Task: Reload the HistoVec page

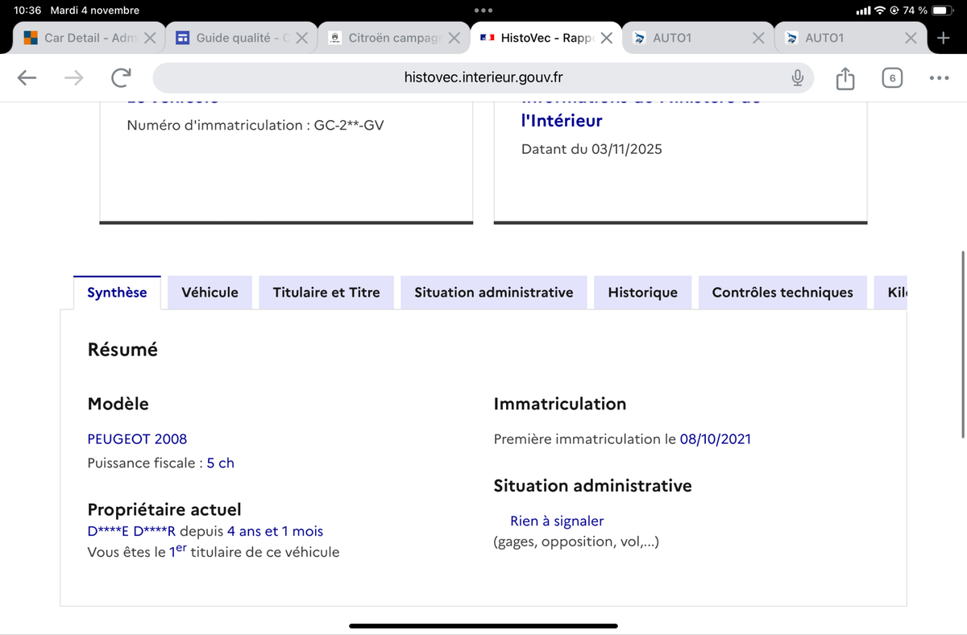Action: pyautogui.click(x=121, y=77)
